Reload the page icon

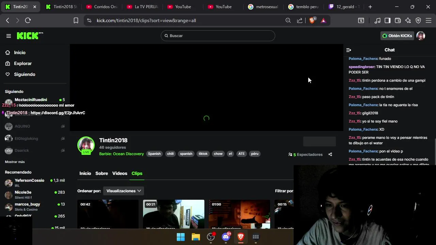[x=28, y=20]
